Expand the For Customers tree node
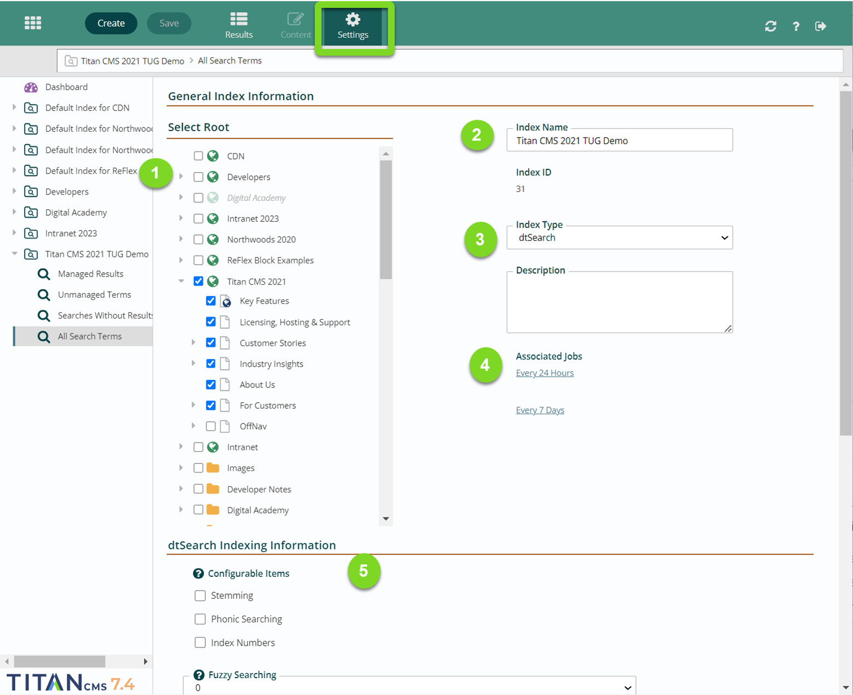The width and height of the screenshot is (853, 695). [x=193, y=405]
